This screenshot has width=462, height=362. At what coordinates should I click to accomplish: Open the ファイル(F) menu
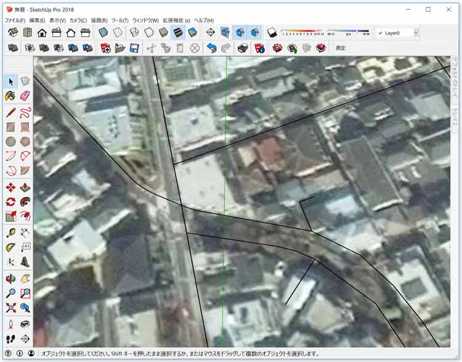(15, 20)
